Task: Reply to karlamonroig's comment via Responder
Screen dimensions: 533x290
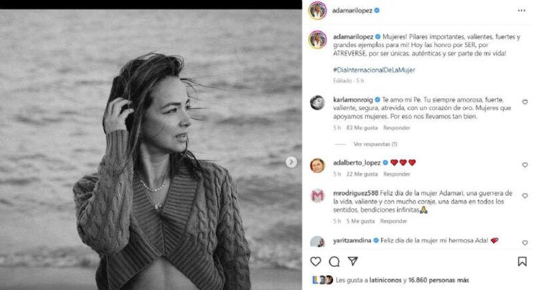Action: (396, 128)
